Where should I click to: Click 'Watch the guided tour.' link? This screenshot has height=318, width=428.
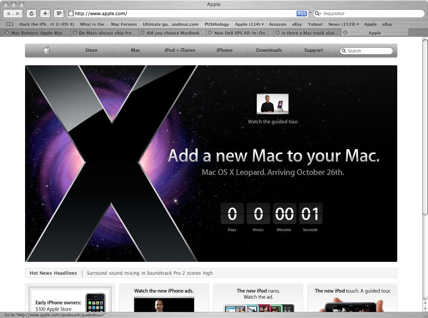pos(273,122)
